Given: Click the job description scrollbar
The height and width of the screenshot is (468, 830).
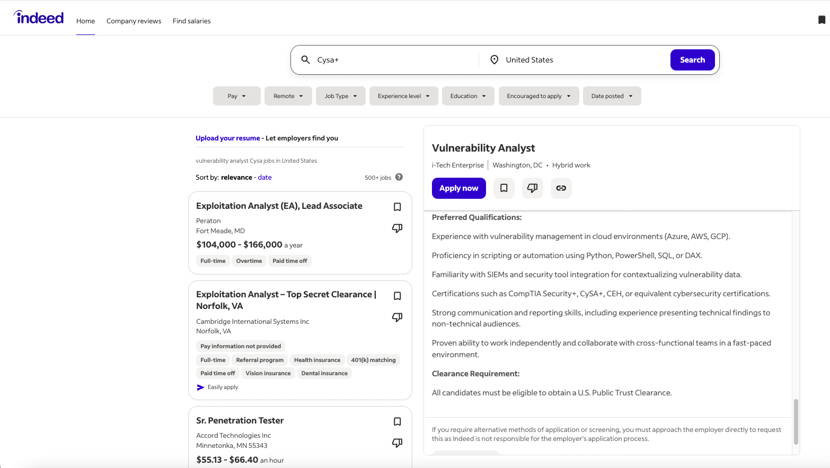Looking at the screenshot, I should coord(796,421).
